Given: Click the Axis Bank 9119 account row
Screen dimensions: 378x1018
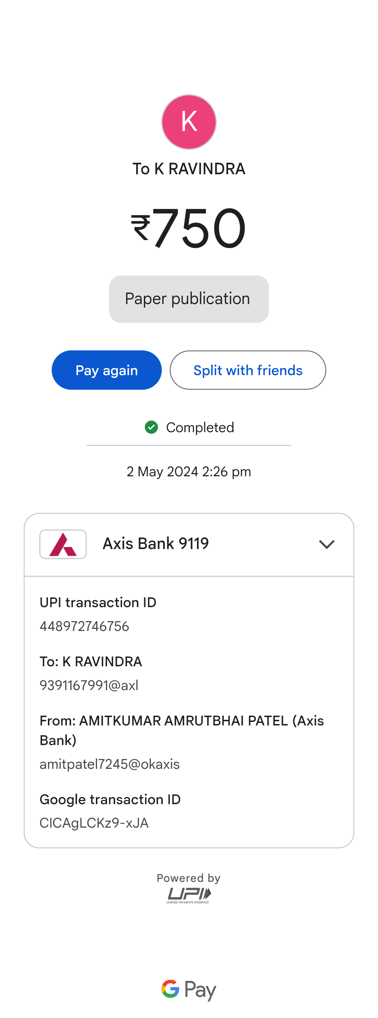Looking at the screenshot, I should [189, 544].
